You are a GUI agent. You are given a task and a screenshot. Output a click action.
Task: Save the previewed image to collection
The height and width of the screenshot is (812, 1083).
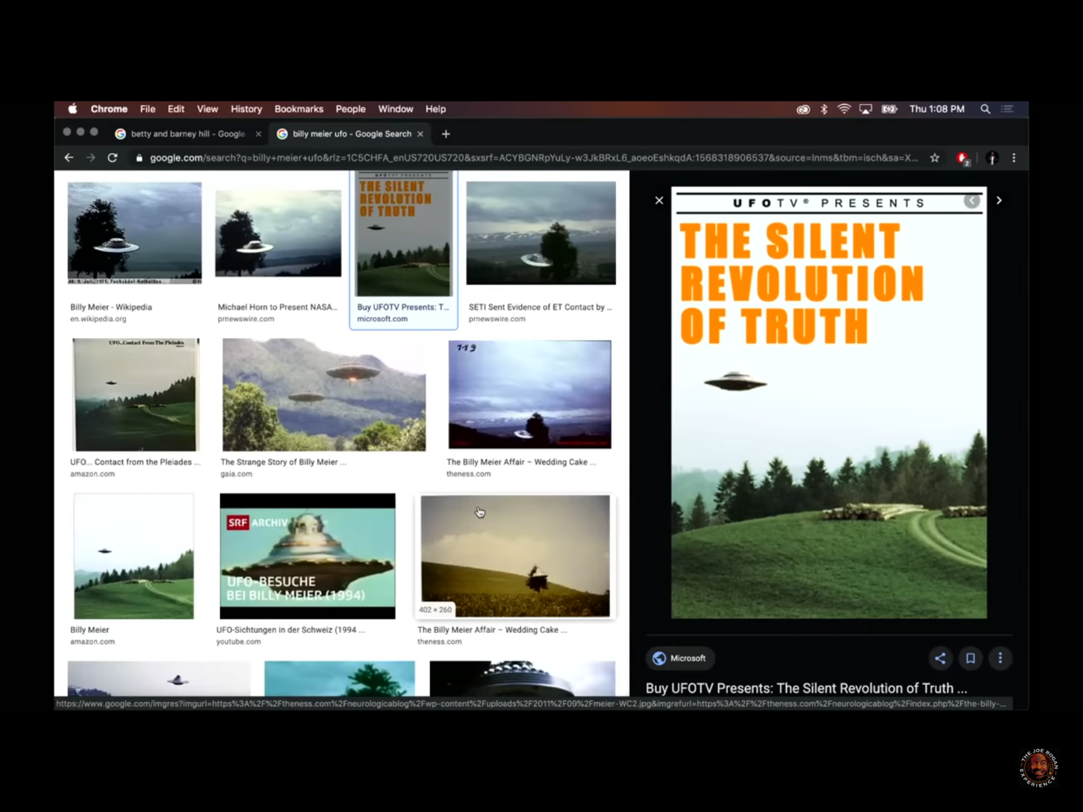[970, 658]
